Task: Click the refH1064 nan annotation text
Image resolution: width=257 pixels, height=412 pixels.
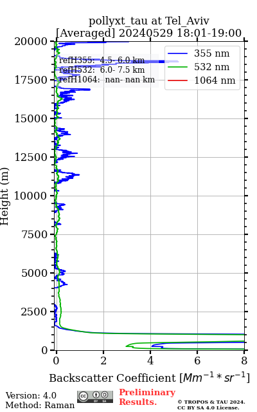Action: tap(107, 79)
